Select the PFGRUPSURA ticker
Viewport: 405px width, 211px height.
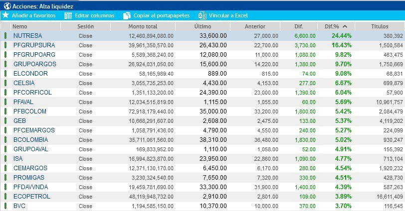pos(34,45)
